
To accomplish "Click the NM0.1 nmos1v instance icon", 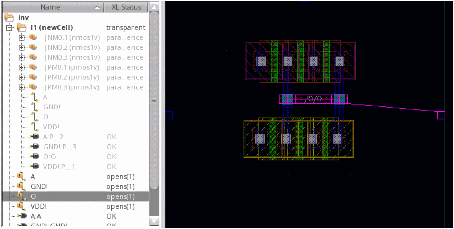I will tap(33, 38).
